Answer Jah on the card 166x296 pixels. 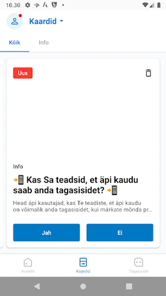(x=47, y=233)
